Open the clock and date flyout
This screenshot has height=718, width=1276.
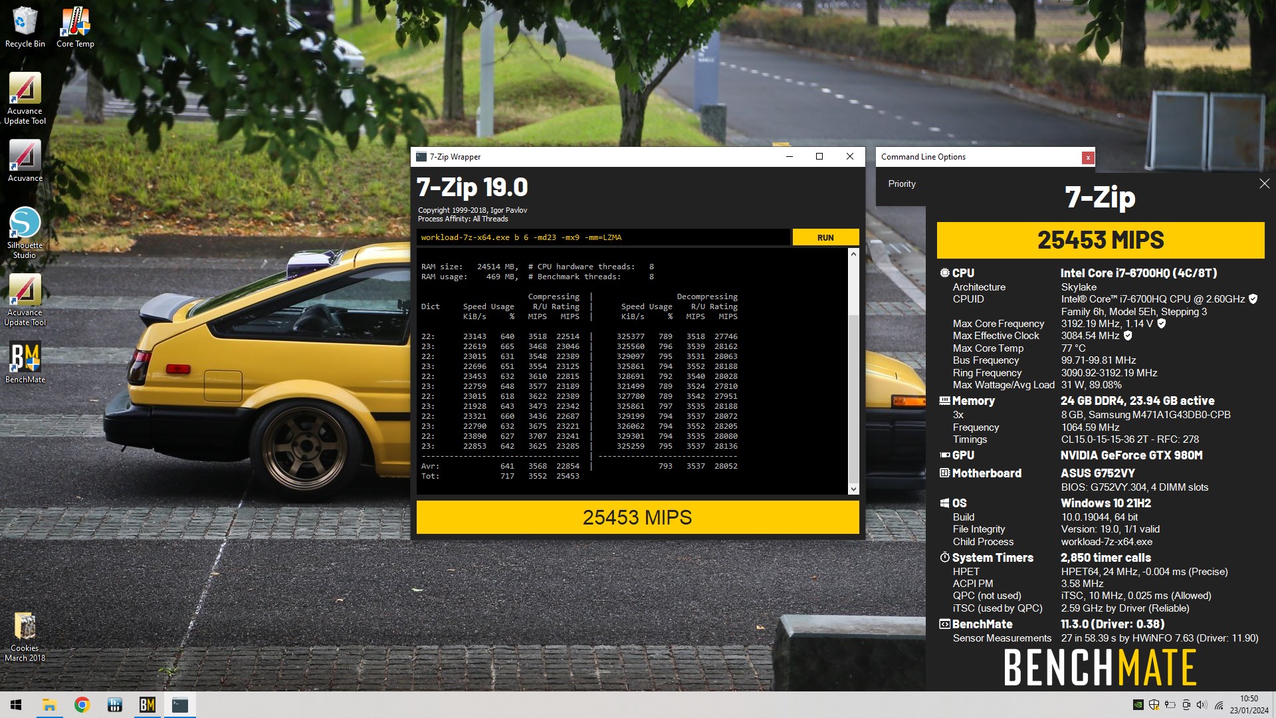click(1249, 705)
